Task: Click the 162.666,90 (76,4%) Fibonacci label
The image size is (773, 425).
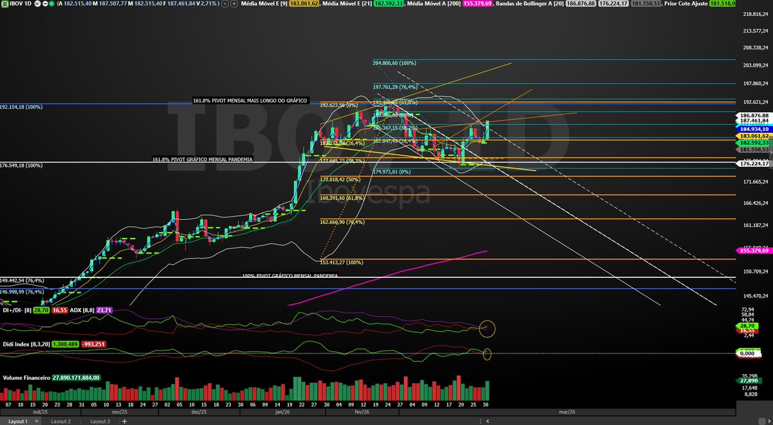Action: 342,222
